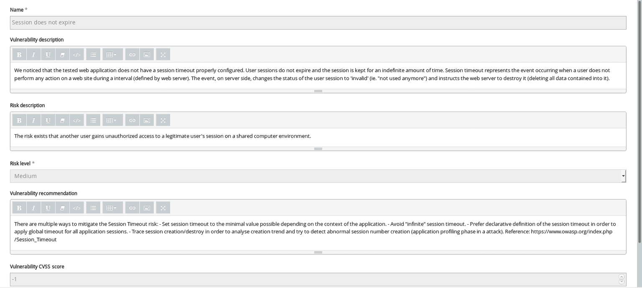The image size is (642, 288).
Task: Open the table options dropdown in Vulnerability description toolbar
Action: click(x=112, y=54)
